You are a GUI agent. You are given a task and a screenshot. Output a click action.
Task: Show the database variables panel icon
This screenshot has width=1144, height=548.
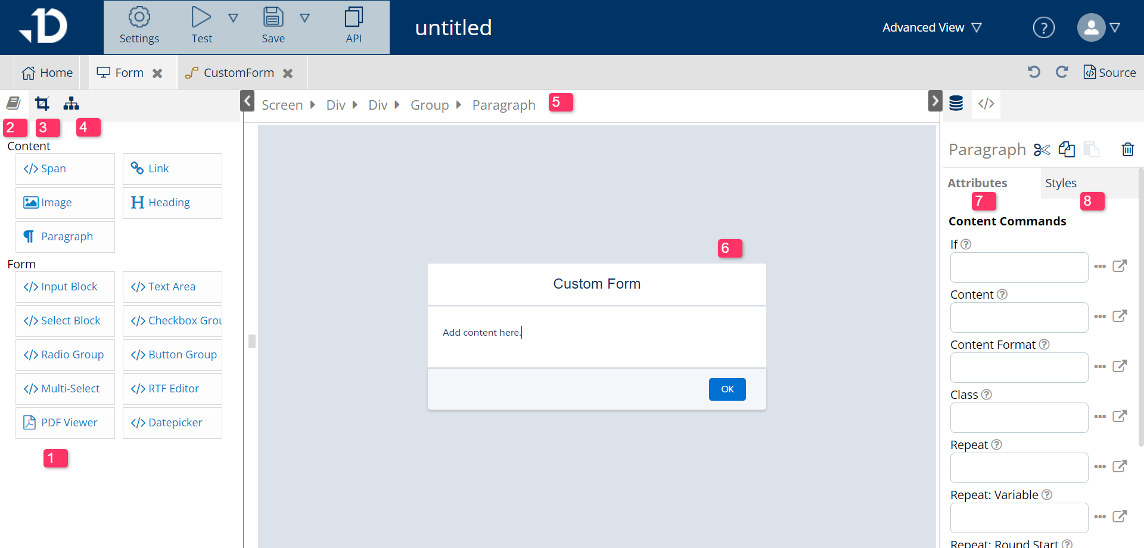[x=956, y=104]
